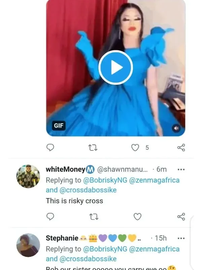Open the whiteMoney display name
Viewport: 202px width, 270px height.
[x=65, y=169]
